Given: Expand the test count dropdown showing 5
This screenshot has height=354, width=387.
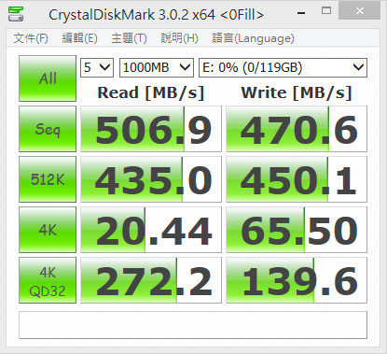Looking at the screenshot, I should click(97, 67).
